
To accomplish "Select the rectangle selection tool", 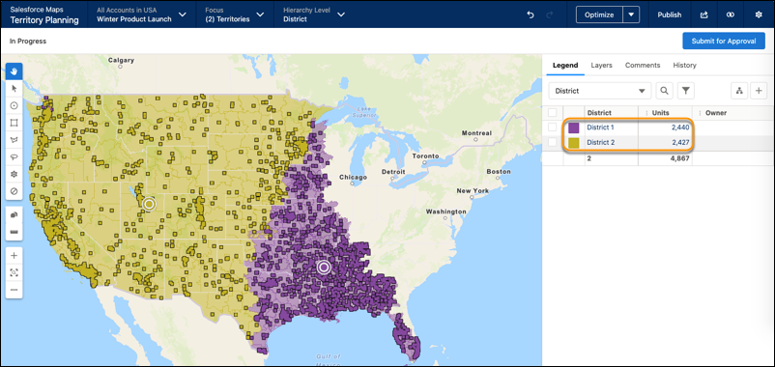I will (14, 123).
